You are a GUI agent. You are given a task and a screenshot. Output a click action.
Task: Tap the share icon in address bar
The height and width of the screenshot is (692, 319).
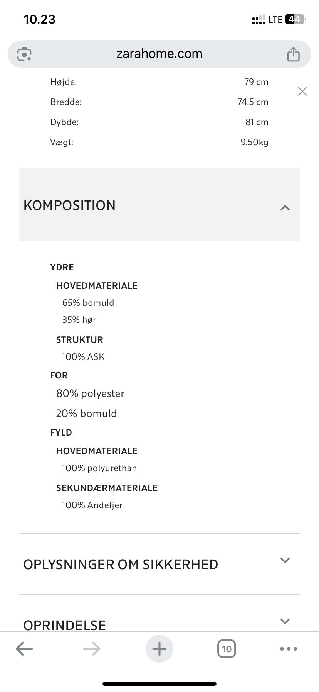(293, 54)
